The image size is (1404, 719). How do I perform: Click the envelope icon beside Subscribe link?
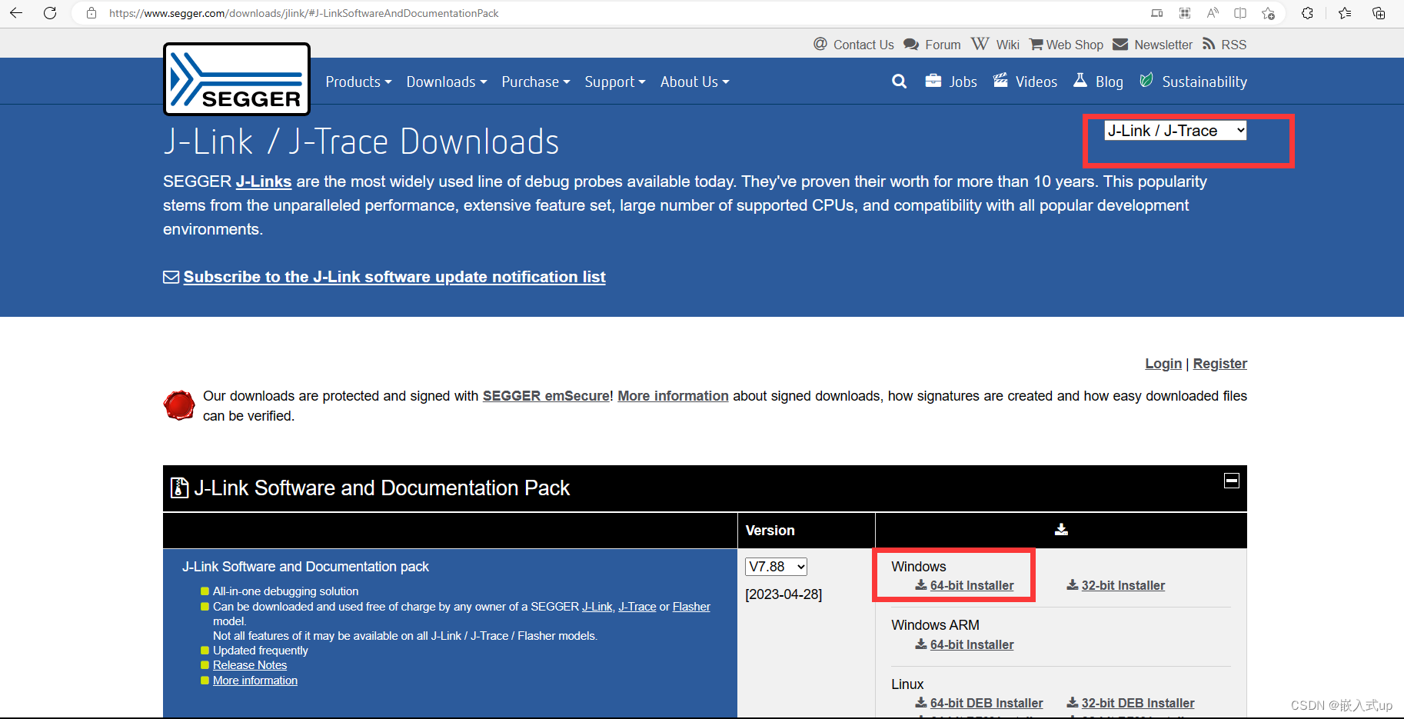point(171,277)
